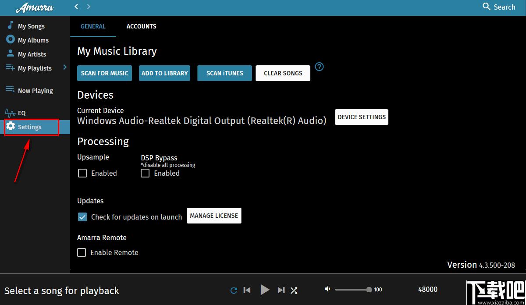Viewport: 526px width, 305px height.
Task: Click the Amarra logo
Action: (34, 7)
